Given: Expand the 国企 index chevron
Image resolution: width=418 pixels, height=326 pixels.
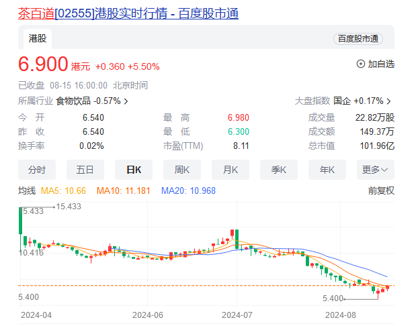Looking at the screenshot, I should [x=389, y=101].
